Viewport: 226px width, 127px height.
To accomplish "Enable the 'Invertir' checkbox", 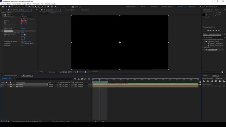I will (x=22, y=23).
